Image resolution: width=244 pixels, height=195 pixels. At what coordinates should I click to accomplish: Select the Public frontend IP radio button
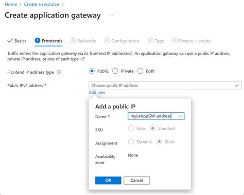(x=92, y=71)
